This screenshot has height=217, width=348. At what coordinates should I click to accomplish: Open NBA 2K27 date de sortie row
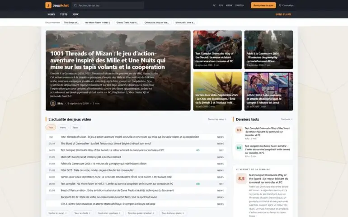point(136,170)
